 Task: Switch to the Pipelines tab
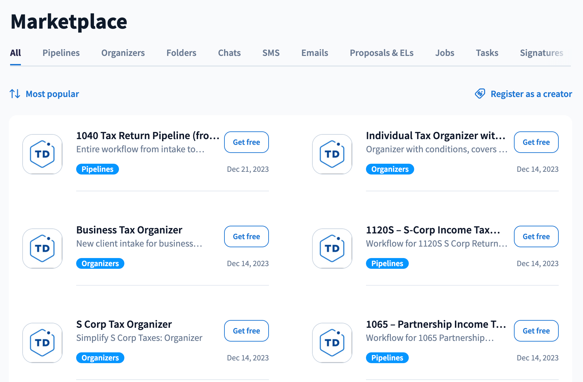coord(61,53)
